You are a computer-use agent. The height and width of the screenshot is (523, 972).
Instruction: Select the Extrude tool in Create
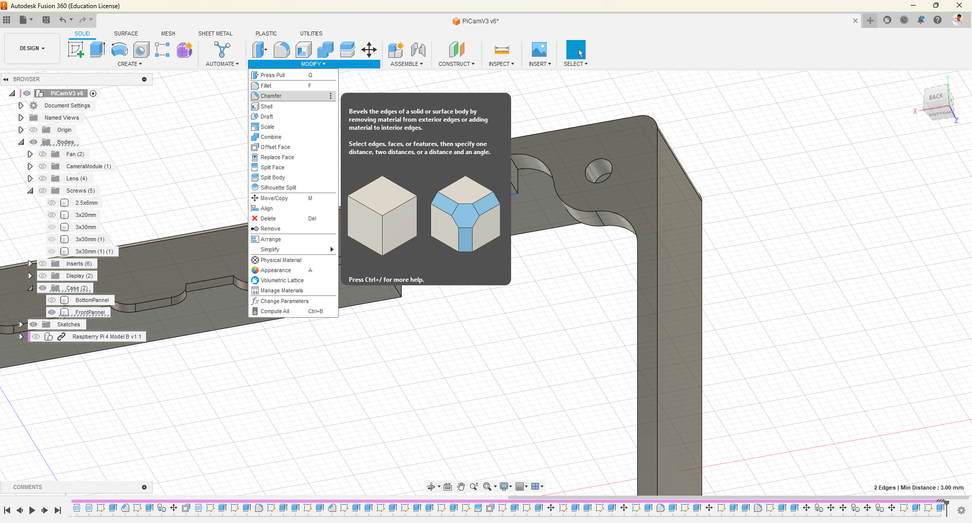[x=97, y=50]
